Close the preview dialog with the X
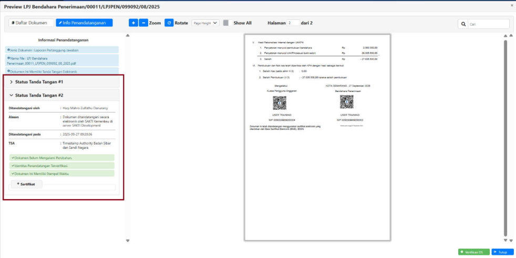Viewport: 516px width, 258px height. tap(512, 5)
